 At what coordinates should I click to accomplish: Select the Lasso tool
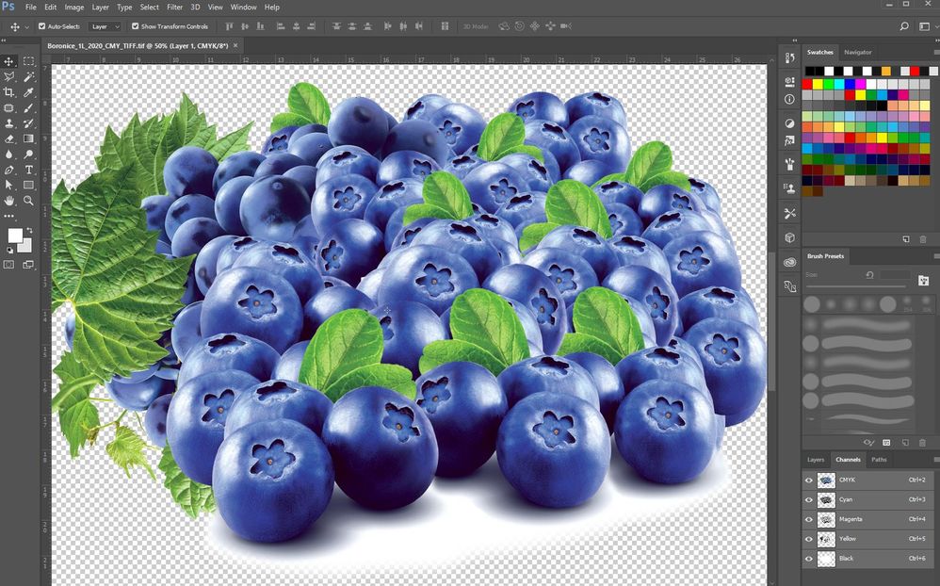click(9, 77)
